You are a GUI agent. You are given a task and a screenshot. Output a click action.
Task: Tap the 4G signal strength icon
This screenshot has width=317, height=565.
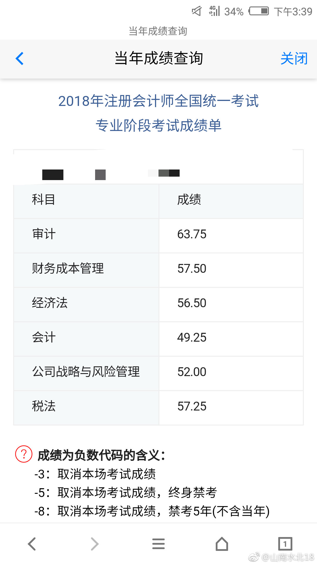click(x=214, y=11)
